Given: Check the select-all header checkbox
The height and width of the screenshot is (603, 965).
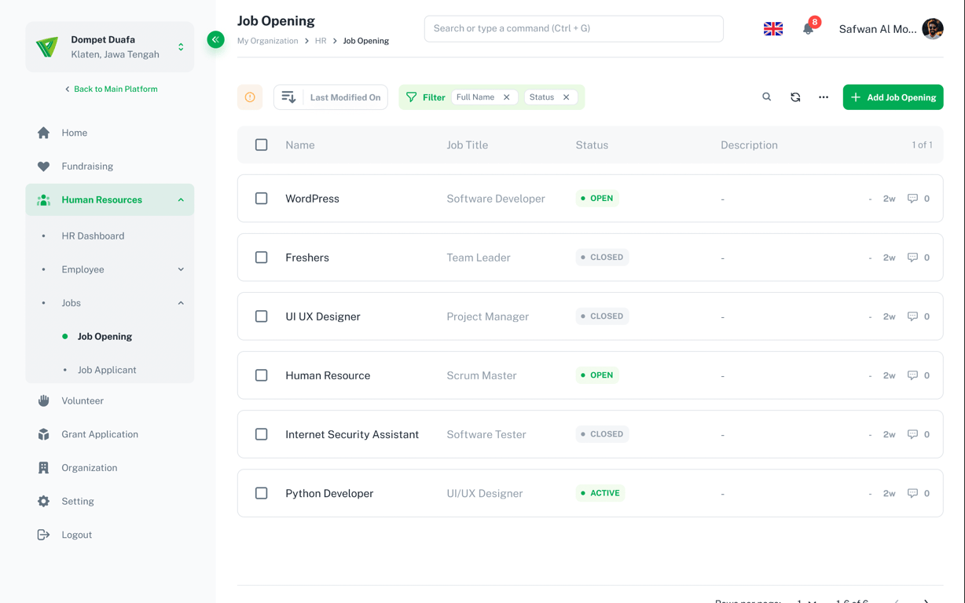Looking at the screenshot, I should click(x=262, y=145).
